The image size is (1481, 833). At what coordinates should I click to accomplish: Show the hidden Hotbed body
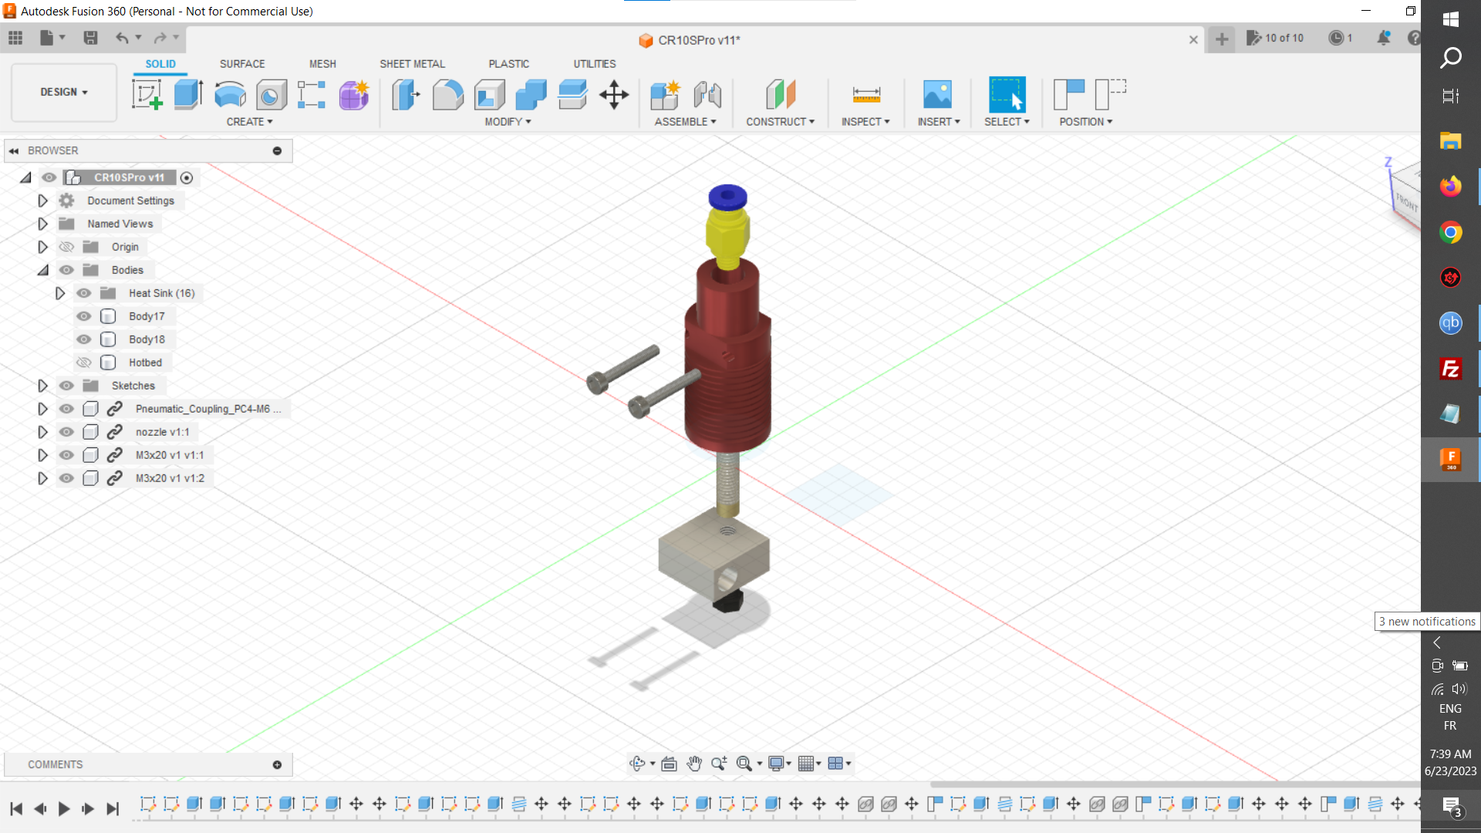(x=84, y=363)
